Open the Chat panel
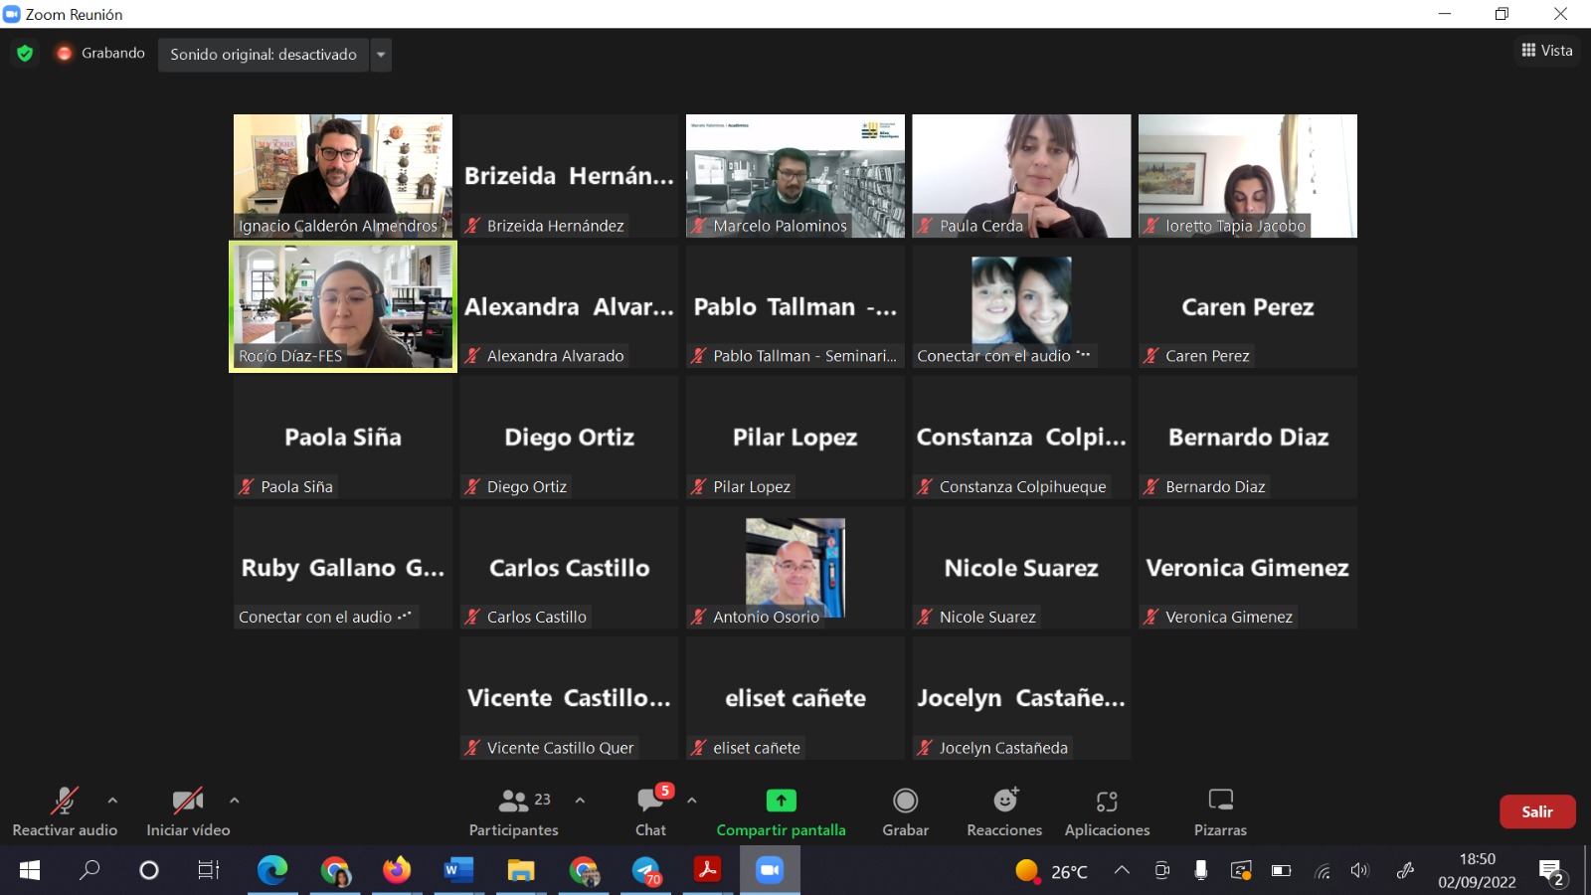The height and width of the screenshot is (895, 1591). tap(651, 811)
